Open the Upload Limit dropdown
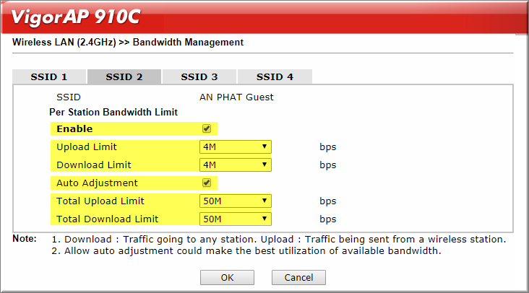Image resolution: width=529 pixels, height=293 pixels. click(235, 146)
